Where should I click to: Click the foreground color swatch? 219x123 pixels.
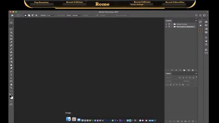[10, 96]
